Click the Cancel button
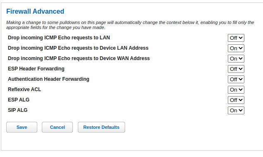The height and width of the screenshot is (157, 263). (x=58, y=127)
